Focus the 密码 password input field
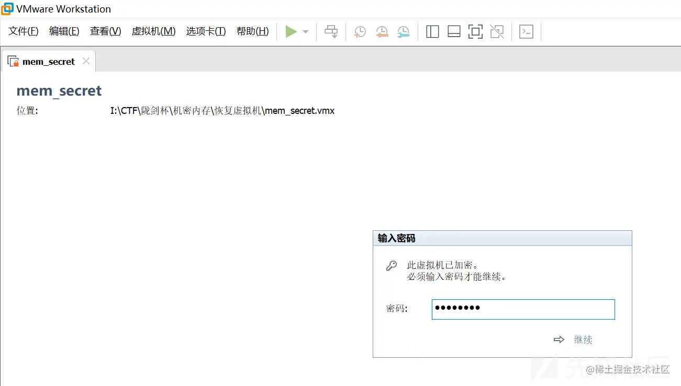 [x=523, y=309]
